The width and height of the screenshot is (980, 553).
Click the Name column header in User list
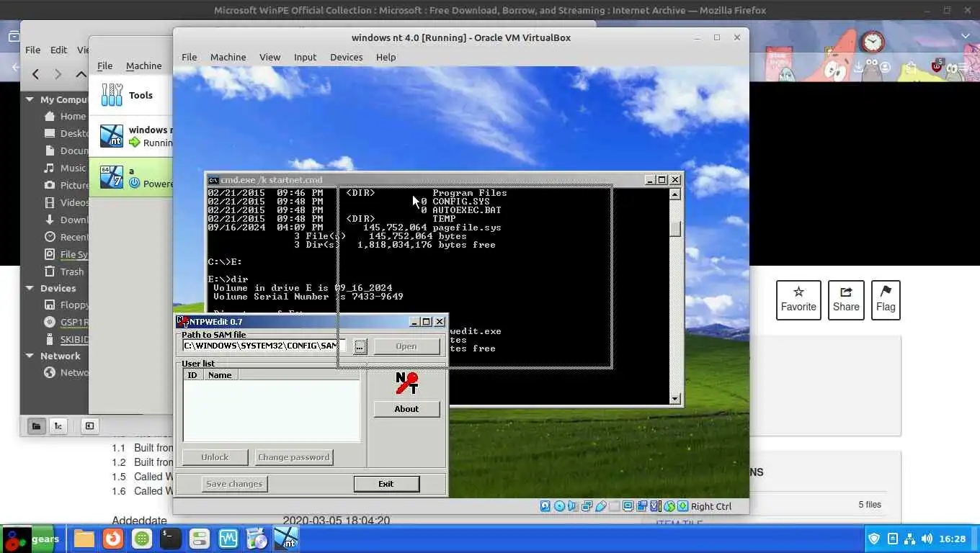[x=220, y=375]
